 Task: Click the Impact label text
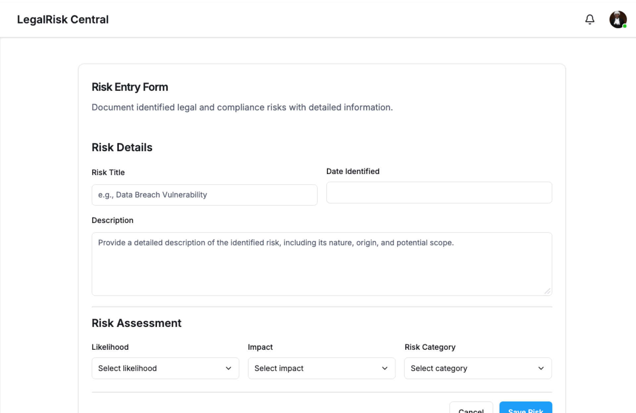click(260, 347)
